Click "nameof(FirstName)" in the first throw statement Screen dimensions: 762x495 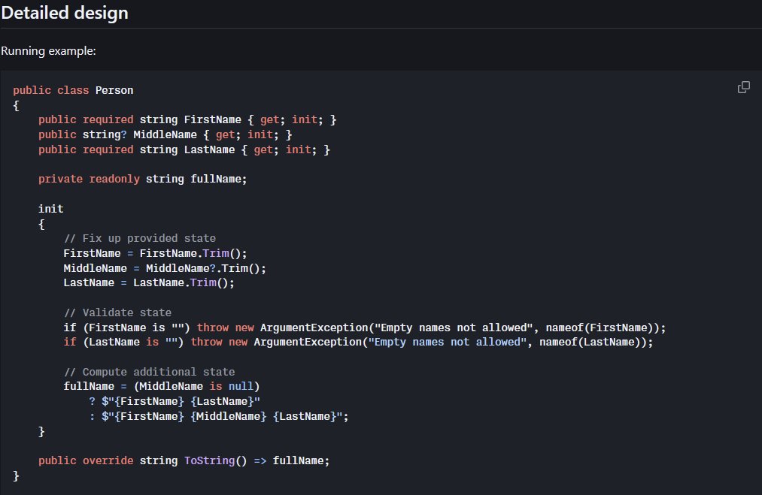(x=600, y=327)
